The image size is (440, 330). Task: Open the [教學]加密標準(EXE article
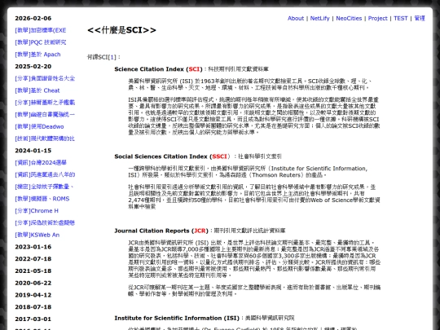pos(41,30)
